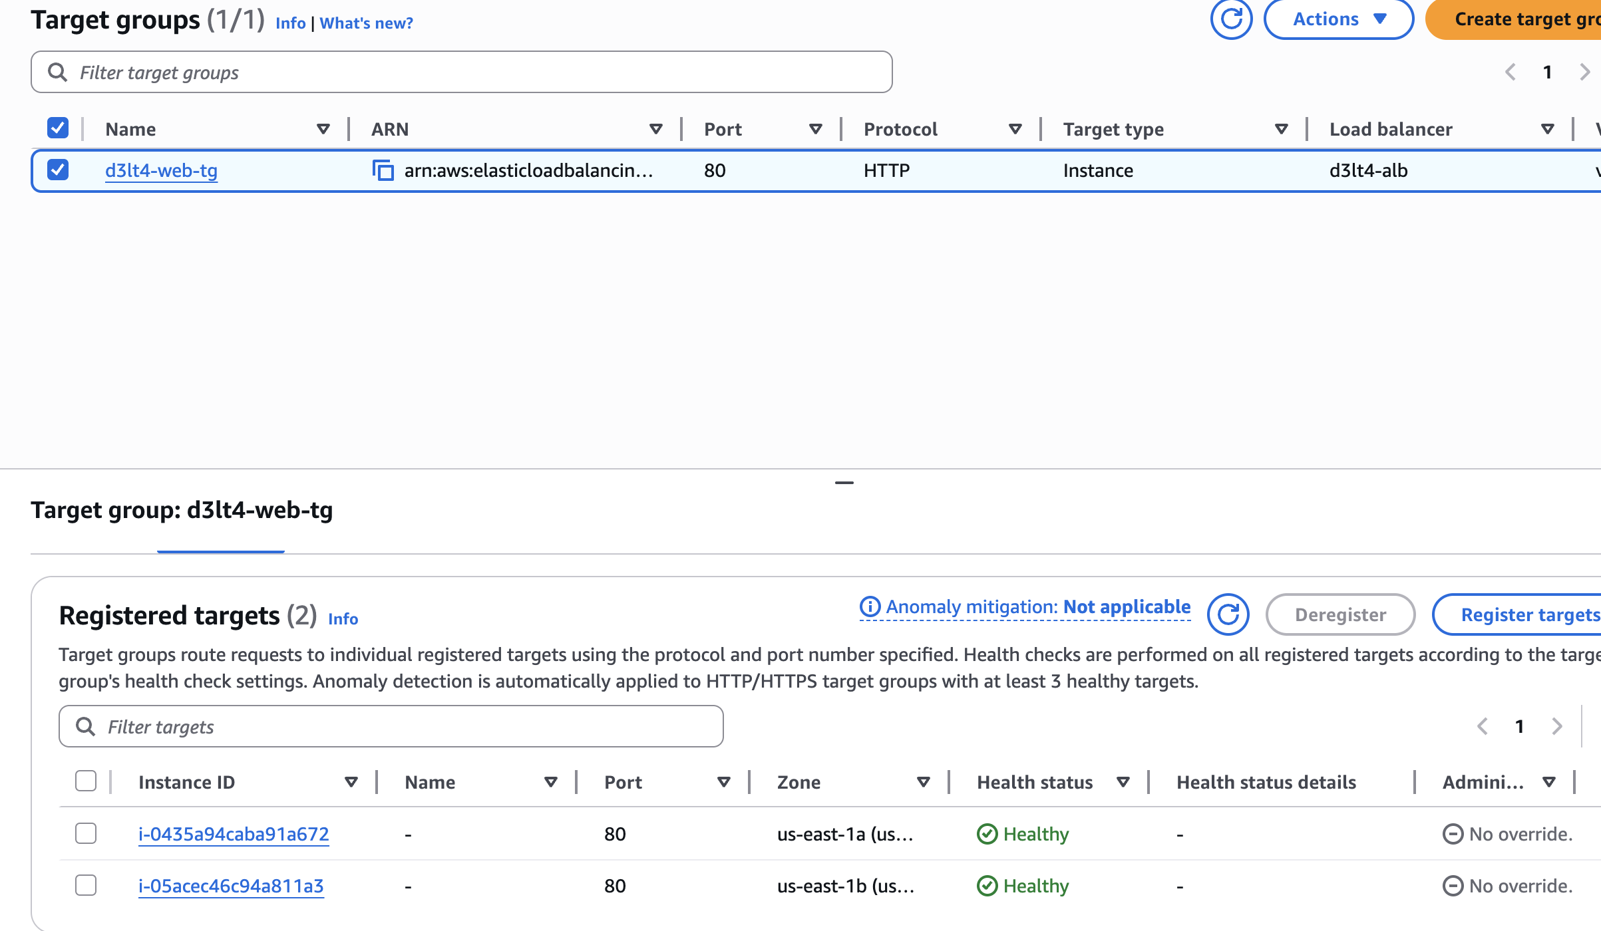This screenshot has width=1601, height=931.
Task: Uncheck the d3lt4-web-tg row checkbox
Action: coord(58,170)
